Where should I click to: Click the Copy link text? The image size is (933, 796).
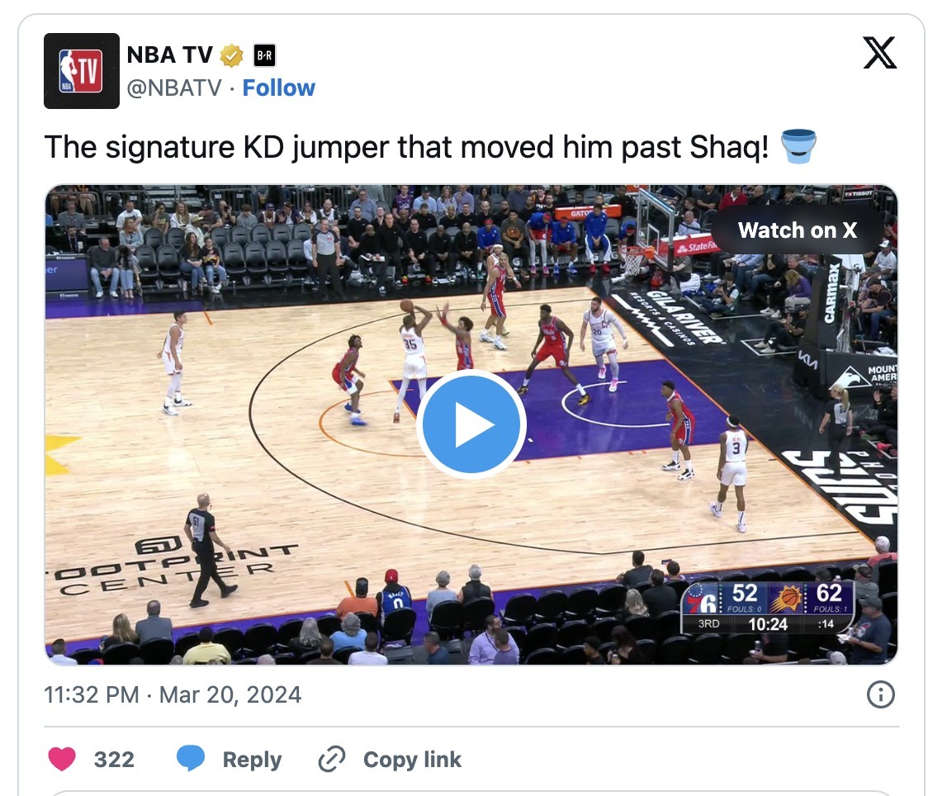pyautogui.click(x=412, y=760)
